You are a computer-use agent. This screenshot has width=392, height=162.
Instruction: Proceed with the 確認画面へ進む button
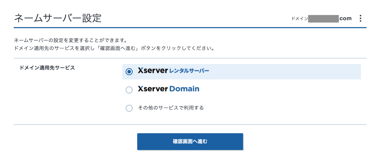coord(190,142)
